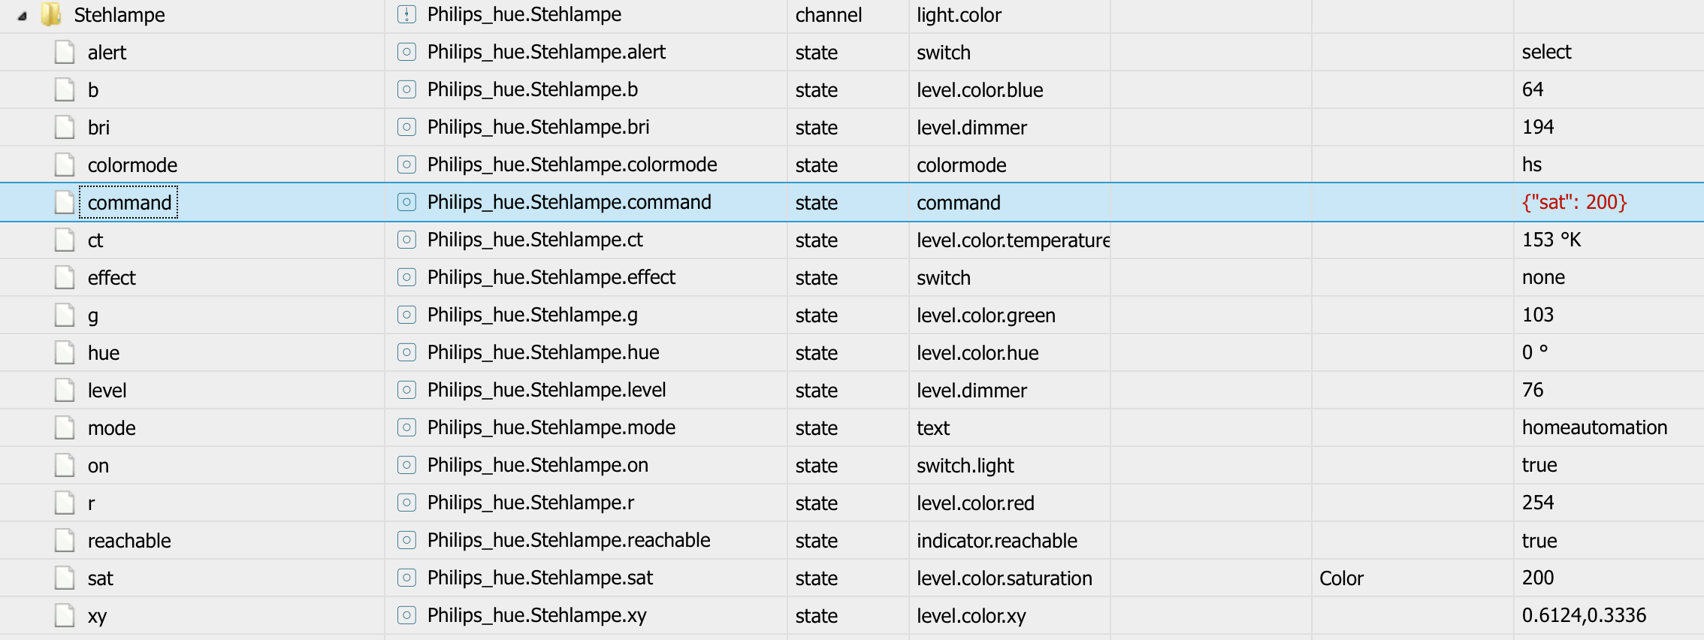
Task: Select the sat state row
Action: point(101,578)
